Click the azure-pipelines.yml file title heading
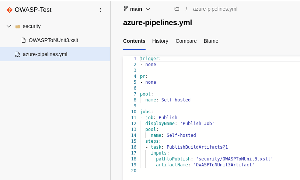This screenshot has height=180, width=300. pyautogui.click(x=157, y=22)
